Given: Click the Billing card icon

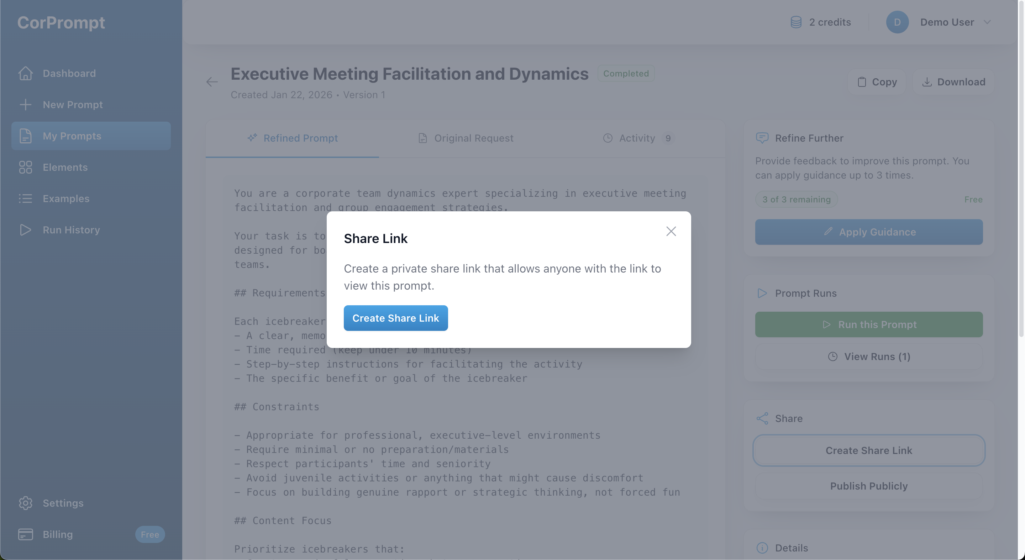Looking at the screenshot, I should (26, 534).
